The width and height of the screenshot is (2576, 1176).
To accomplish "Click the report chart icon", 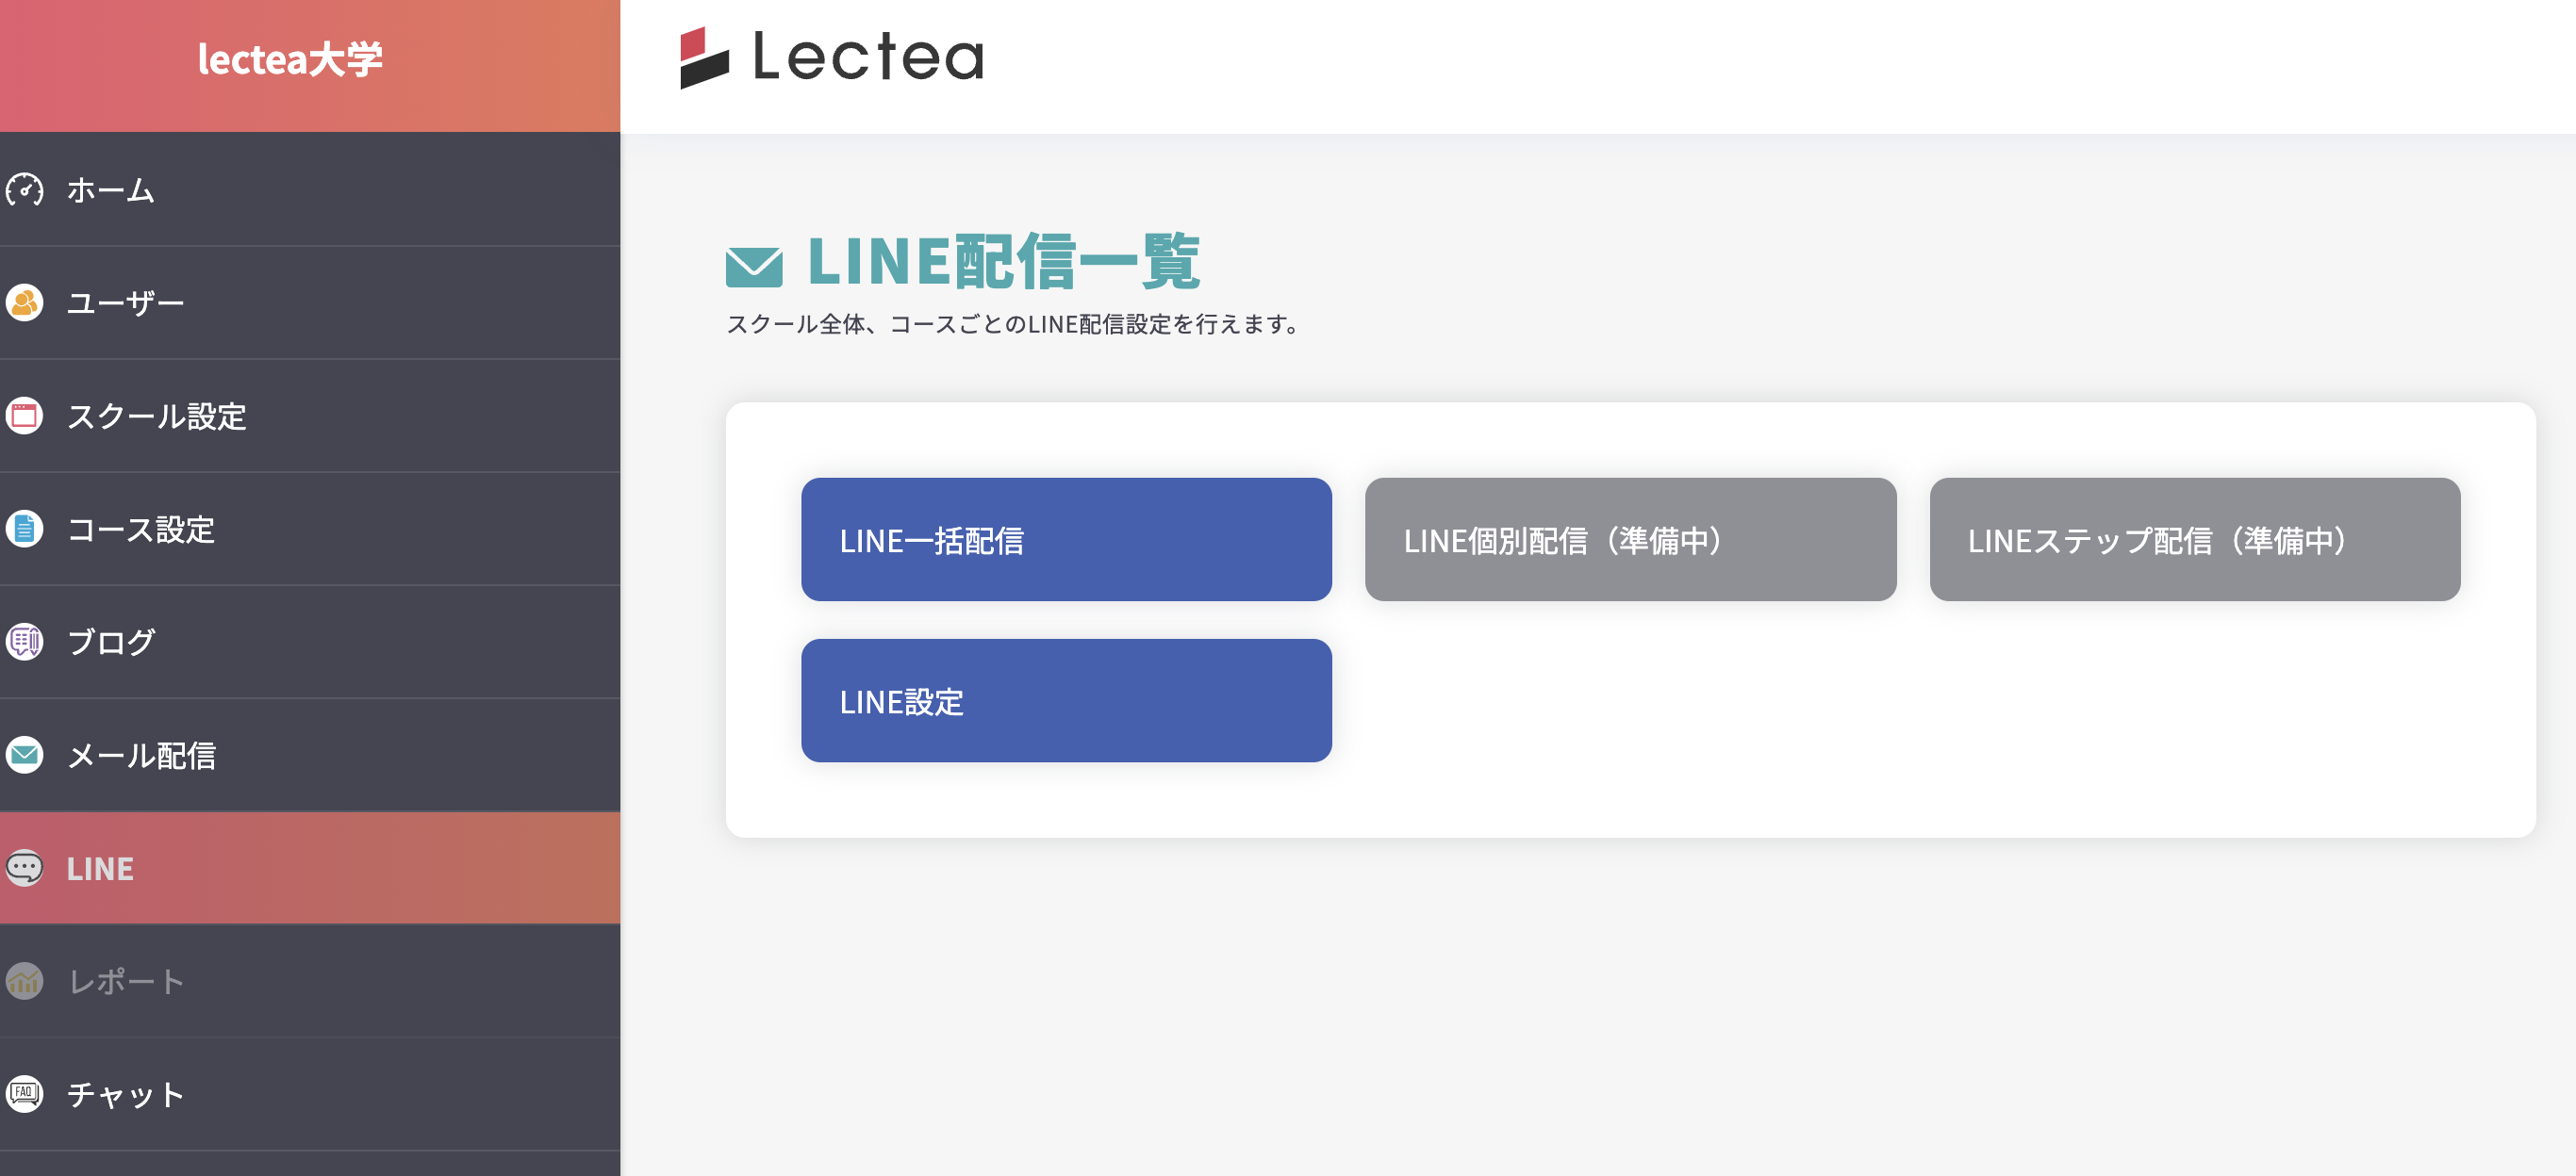I will pyautogui.click(x=24, y=981).
